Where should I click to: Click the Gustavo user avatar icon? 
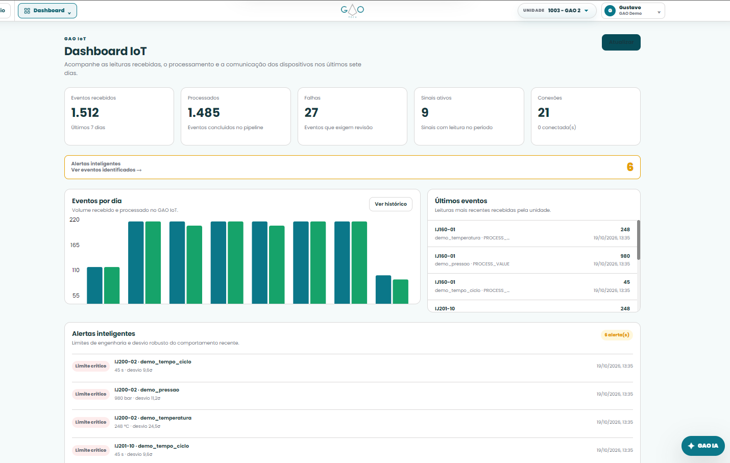click(610, 11)
